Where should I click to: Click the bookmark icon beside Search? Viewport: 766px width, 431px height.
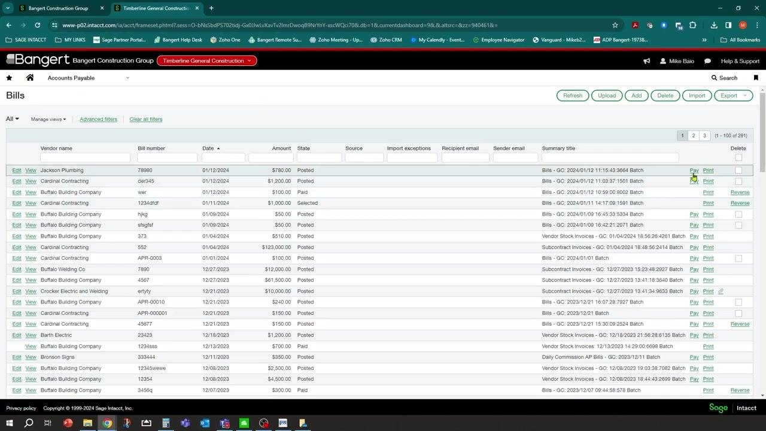[756, 78]
